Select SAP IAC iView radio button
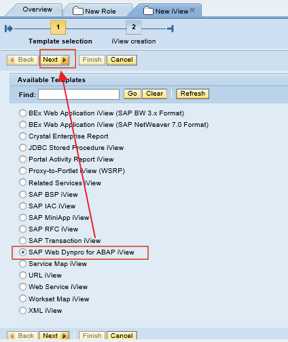Viewport: 288px width, 342px height. (x=22, y=206)
